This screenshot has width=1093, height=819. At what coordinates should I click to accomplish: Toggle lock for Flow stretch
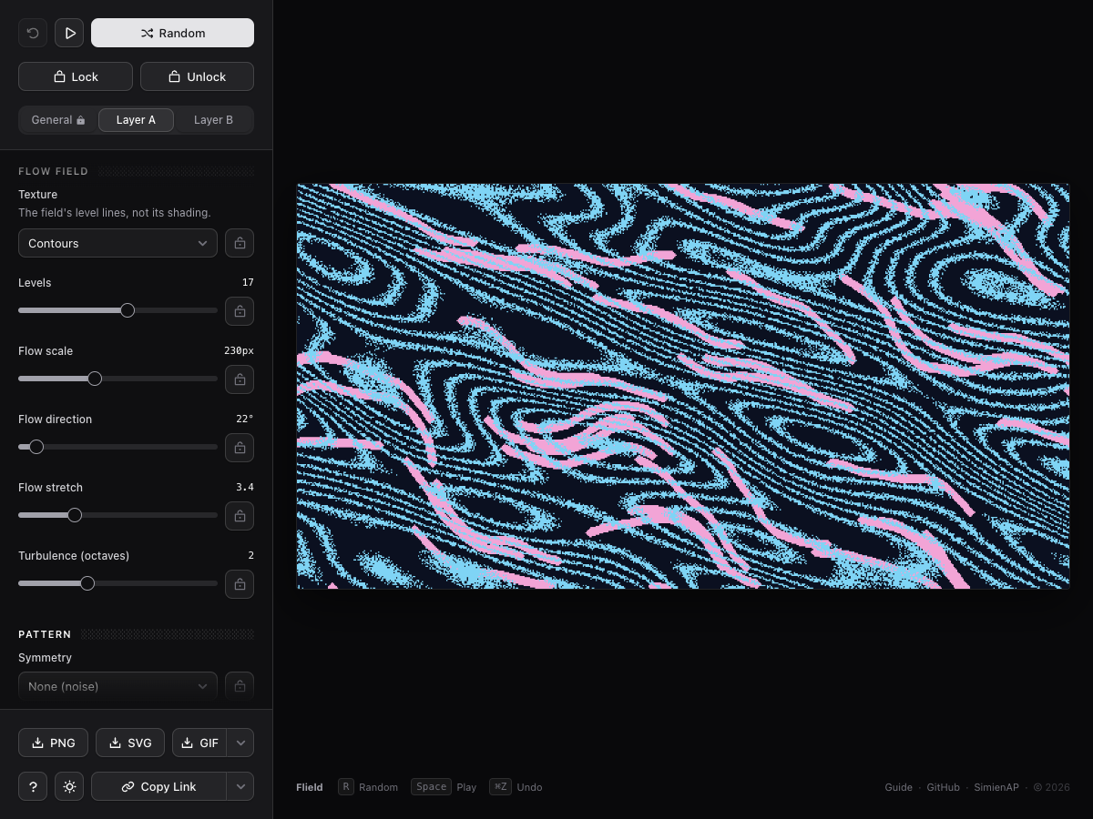click(240, 516)
